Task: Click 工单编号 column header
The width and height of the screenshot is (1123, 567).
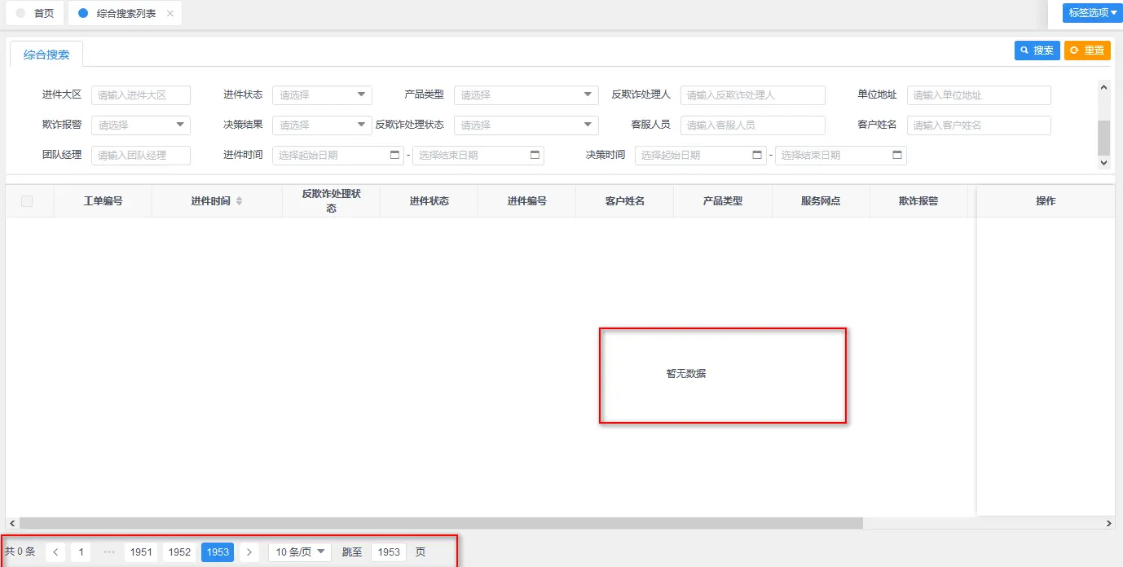Action: tap(103, 201)
